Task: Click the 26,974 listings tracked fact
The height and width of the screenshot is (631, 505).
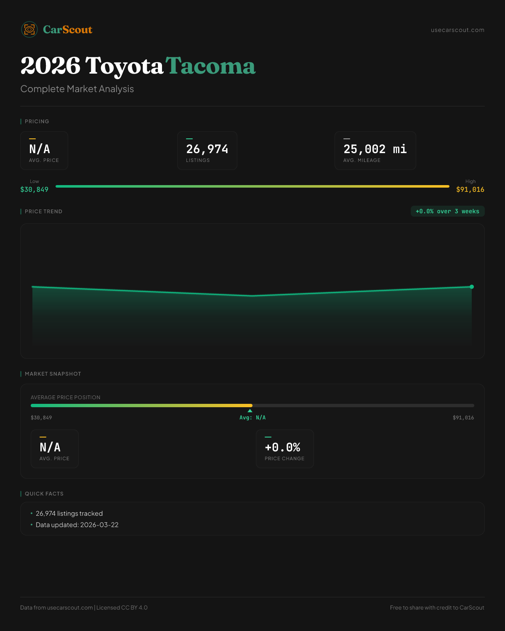Action: (x=69, y=514)
